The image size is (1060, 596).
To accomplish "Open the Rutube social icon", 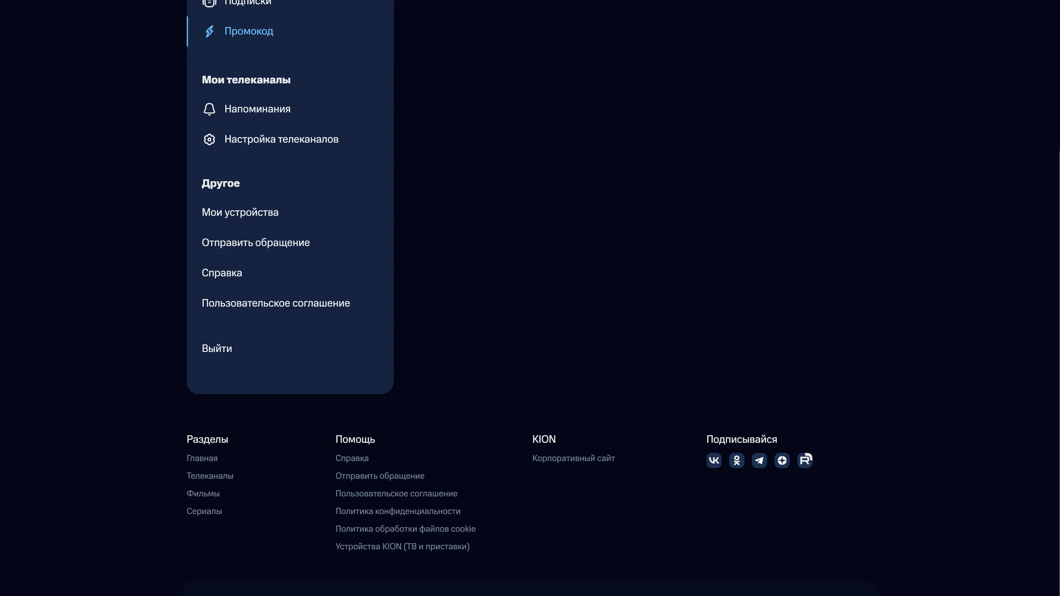I will click(805, 460).
